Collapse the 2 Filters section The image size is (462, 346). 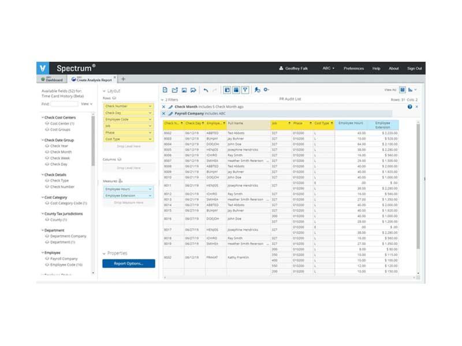pos(162,100)
